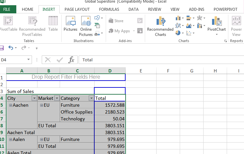Open Recommended PivotTables
The image size is (244, 154).
(32, 26)
